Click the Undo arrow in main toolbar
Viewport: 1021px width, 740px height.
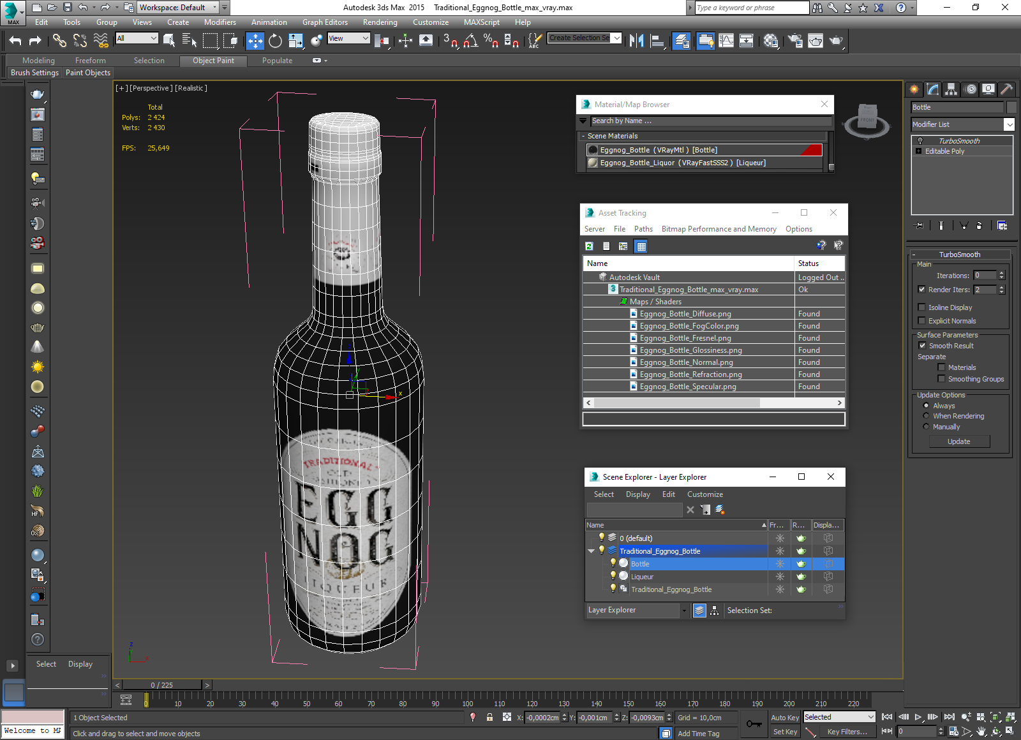click(15, 41)
